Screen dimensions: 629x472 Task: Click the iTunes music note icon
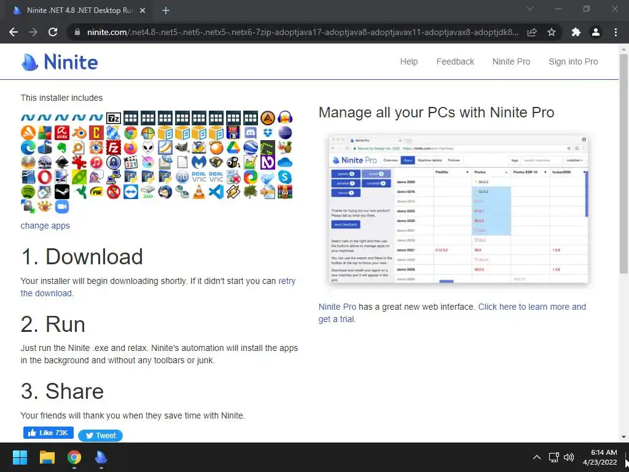96,162
